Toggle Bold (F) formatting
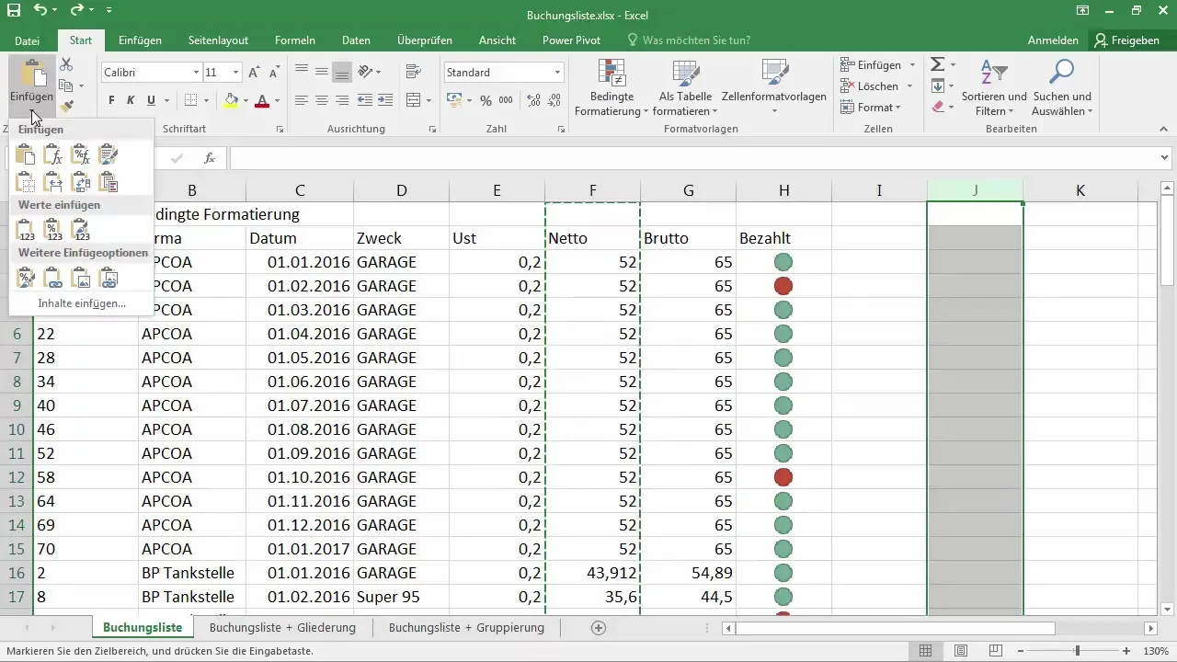The image size is (1177, 662). click(111, 100)
